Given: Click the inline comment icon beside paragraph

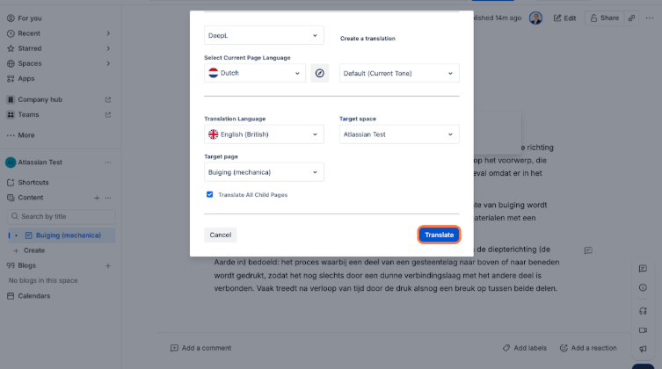Looking at the screenshot, I should pos(588,250).
